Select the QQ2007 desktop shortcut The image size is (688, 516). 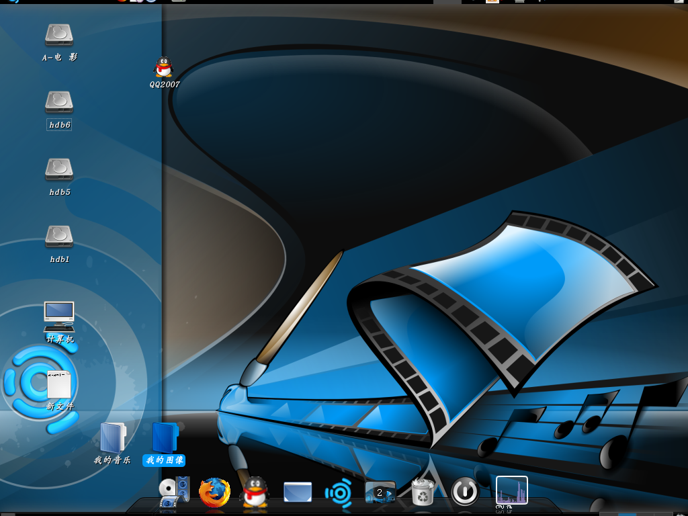coord(164,67)
